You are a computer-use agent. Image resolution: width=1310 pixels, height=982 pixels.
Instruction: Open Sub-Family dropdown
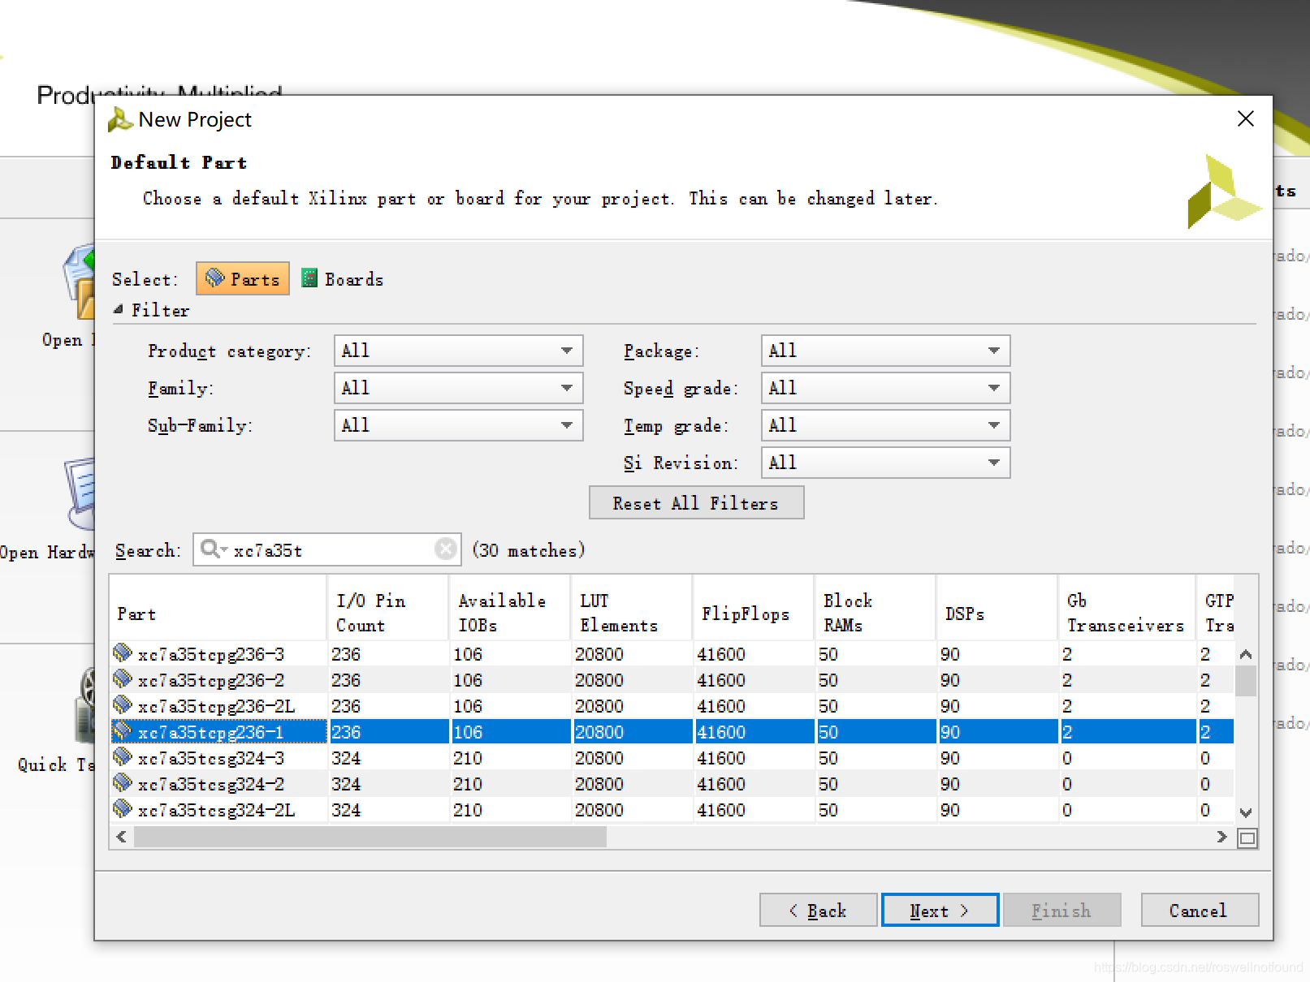coord(458,425)
